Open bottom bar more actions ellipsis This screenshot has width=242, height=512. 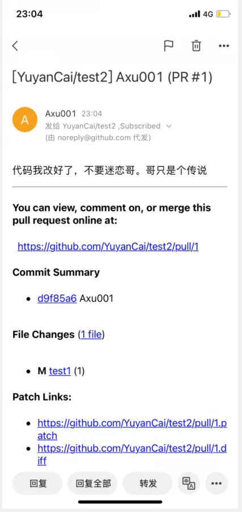point(216,483)
